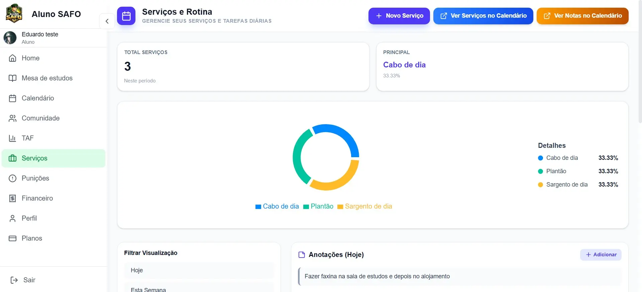This screenshot has height=292, width=642.
Task: Click the calendar icon beside Serviços e Rotina
Action: pos(126,16)
